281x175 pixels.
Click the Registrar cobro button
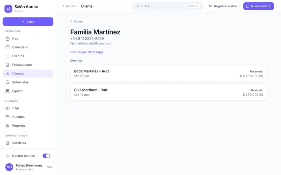pyautogui.click(x=223, y=6)
